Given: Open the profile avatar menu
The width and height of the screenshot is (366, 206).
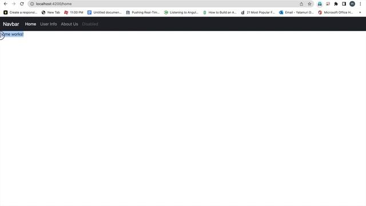Looking at the screenshot, I should click(x=352, y=4).
